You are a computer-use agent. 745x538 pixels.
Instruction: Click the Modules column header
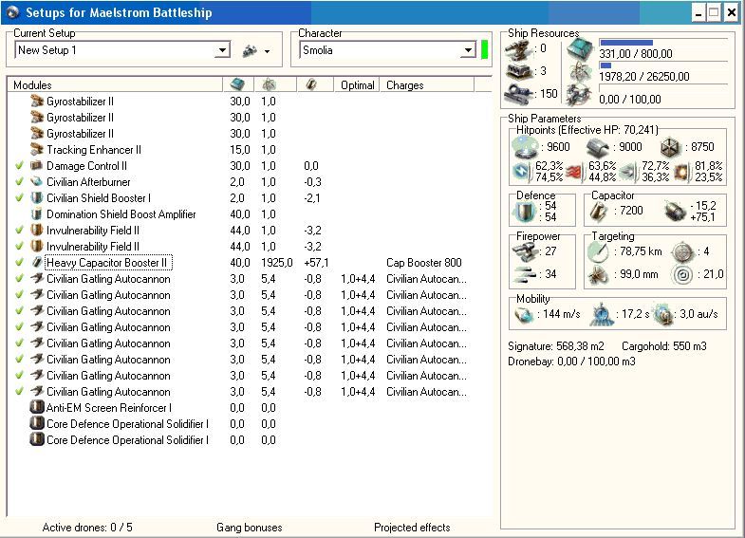[x=32, y=85]
